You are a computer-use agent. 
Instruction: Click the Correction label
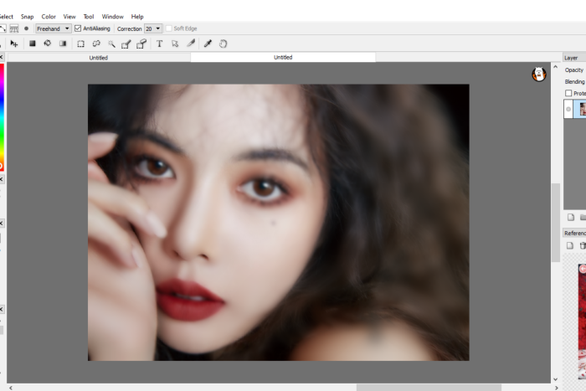pos(129,28)
